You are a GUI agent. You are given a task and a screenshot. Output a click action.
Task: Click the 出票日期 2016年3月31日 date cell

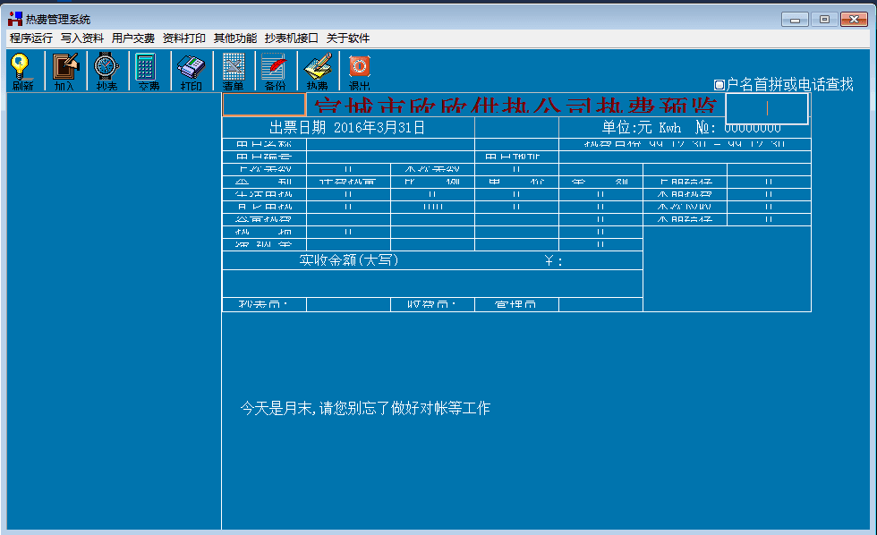coord(347,128)
